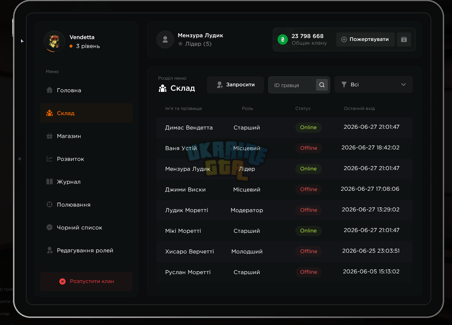Open the clan archive box icon

(x=404, y=39)
